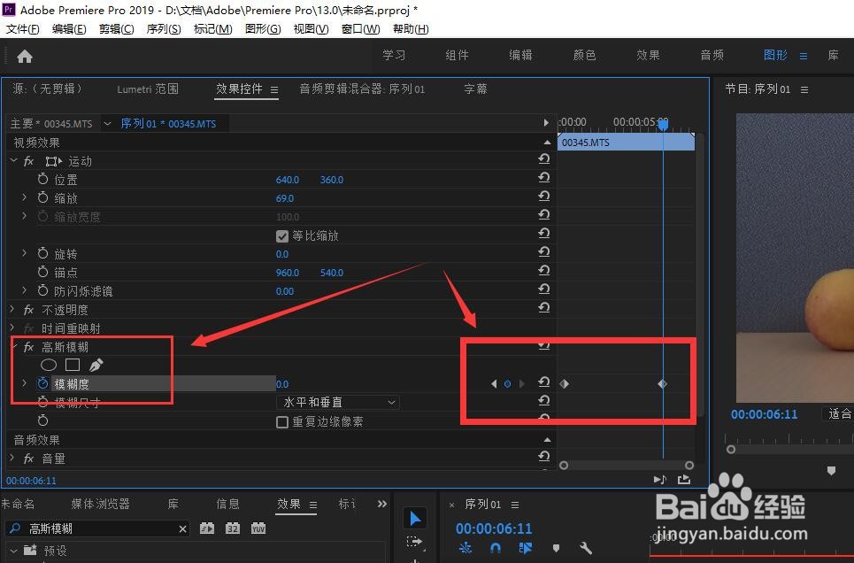Toggle the 等比缩放 checkbox
854x563 pixels.
[281, 235]
